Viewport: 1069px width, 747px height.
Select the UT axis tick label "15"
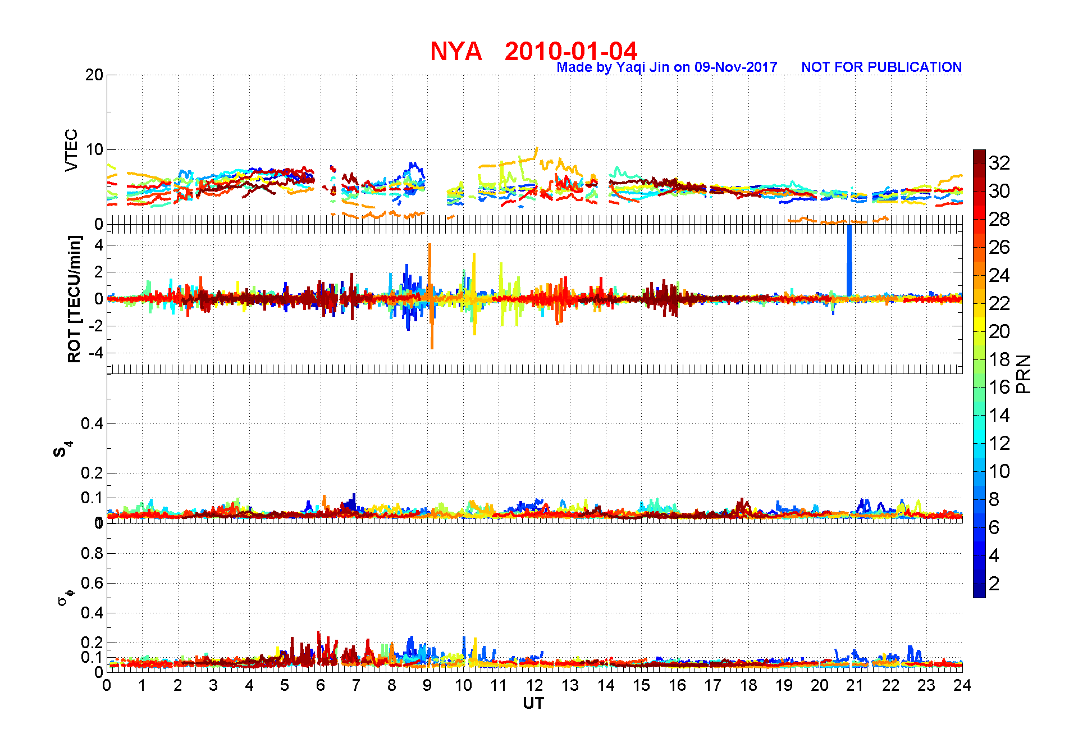pyautogui.click(x=641, y=685)
